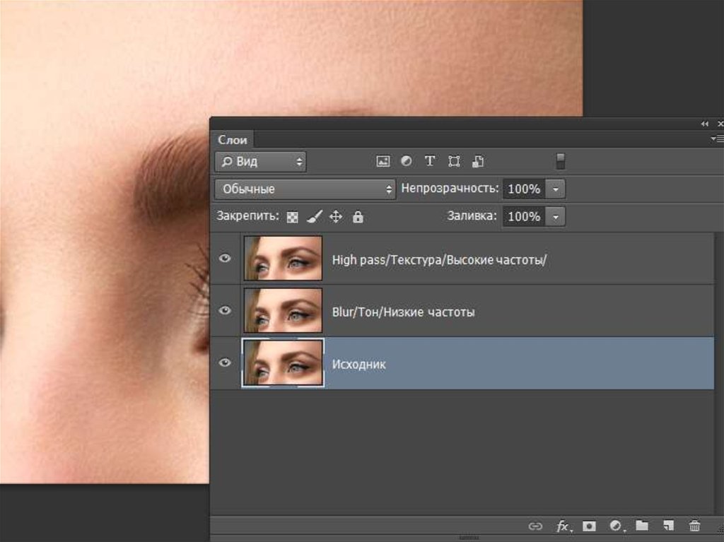Click the lock position icon
724x542 pixels.
click(x=336, y=217)
